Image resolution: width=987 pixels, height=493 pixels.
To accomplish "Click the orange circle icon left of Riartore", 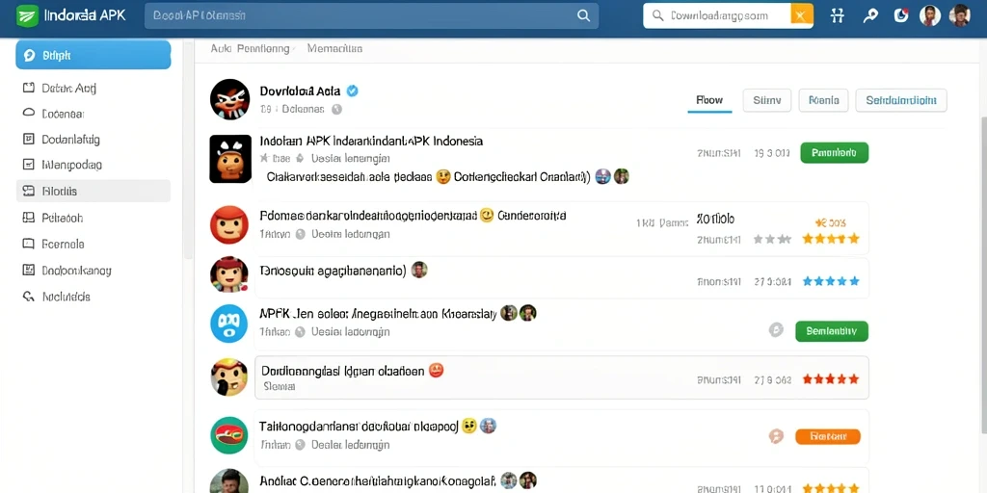I will click(776, 436).
